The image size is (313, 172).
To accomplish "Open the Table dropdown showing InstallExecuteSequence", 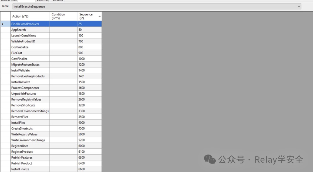I will (157, 7).
